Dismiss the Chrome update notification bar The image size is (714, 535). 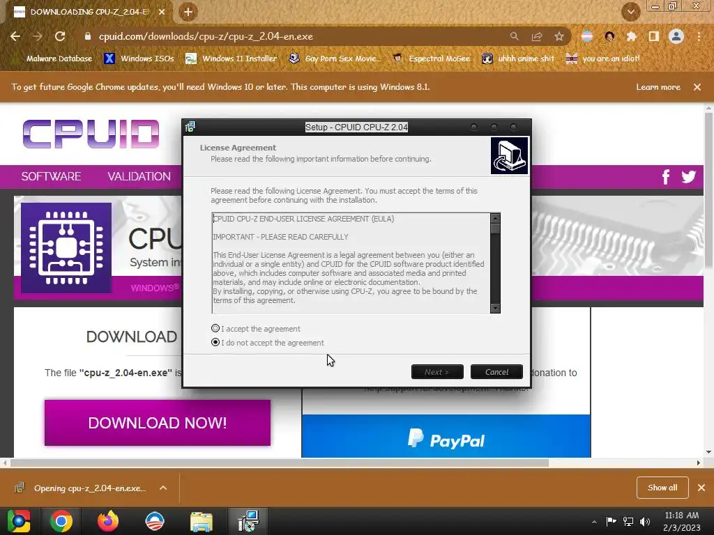[697, 87]
